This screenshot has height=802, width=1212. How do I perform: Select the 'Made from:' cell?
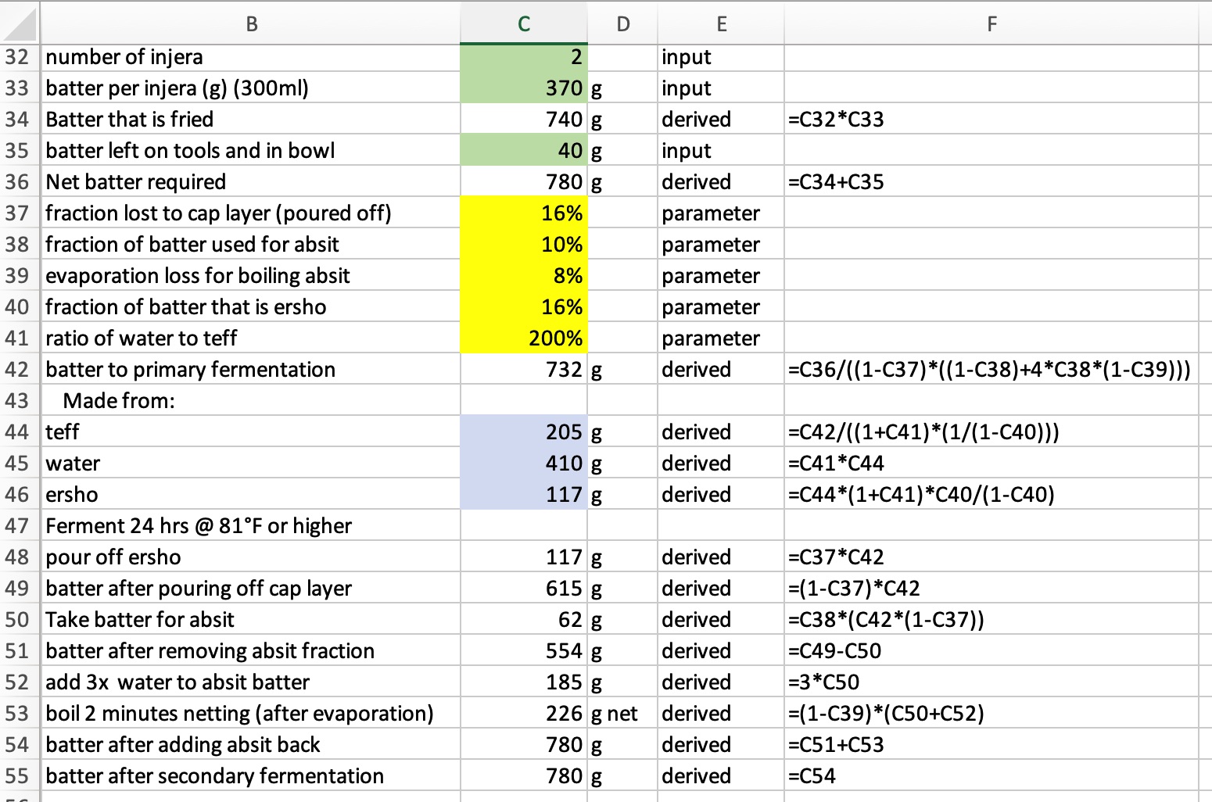pyautogui.click(x=119, y=401)
